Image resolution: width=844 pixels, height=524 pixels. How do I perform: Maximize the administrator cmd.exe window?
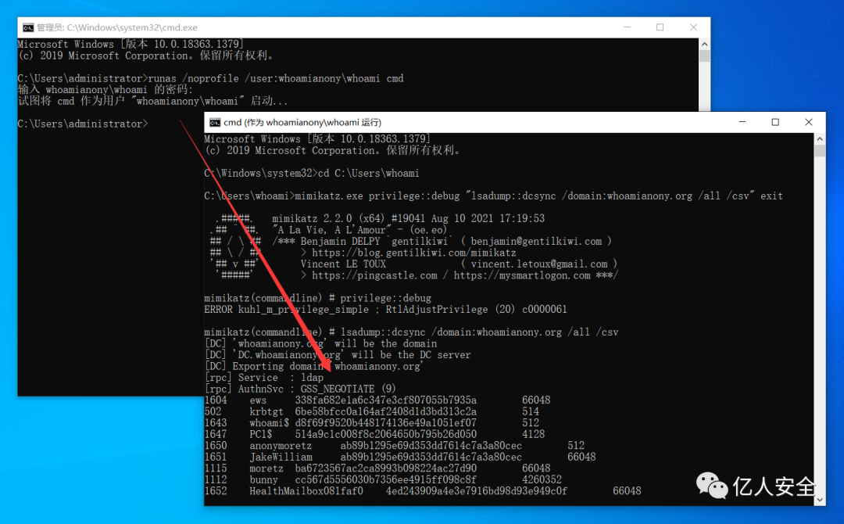[x=660, y=27]
